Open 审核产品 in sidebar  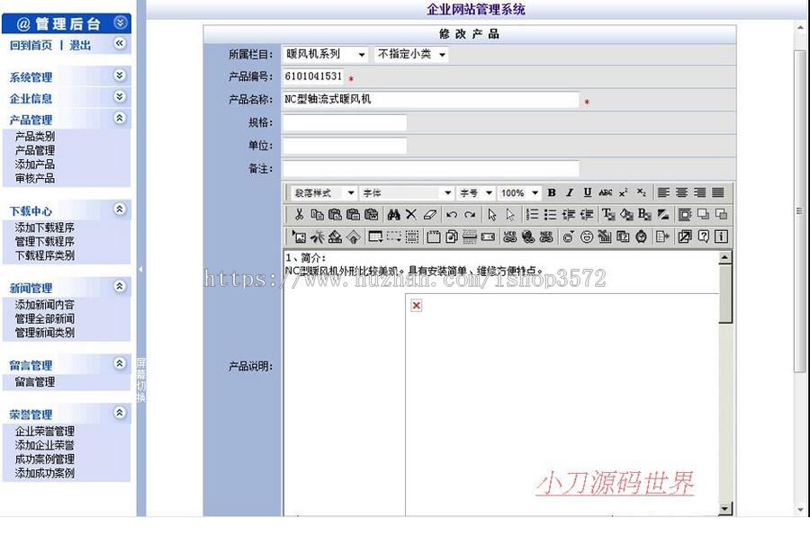point(34,178)
